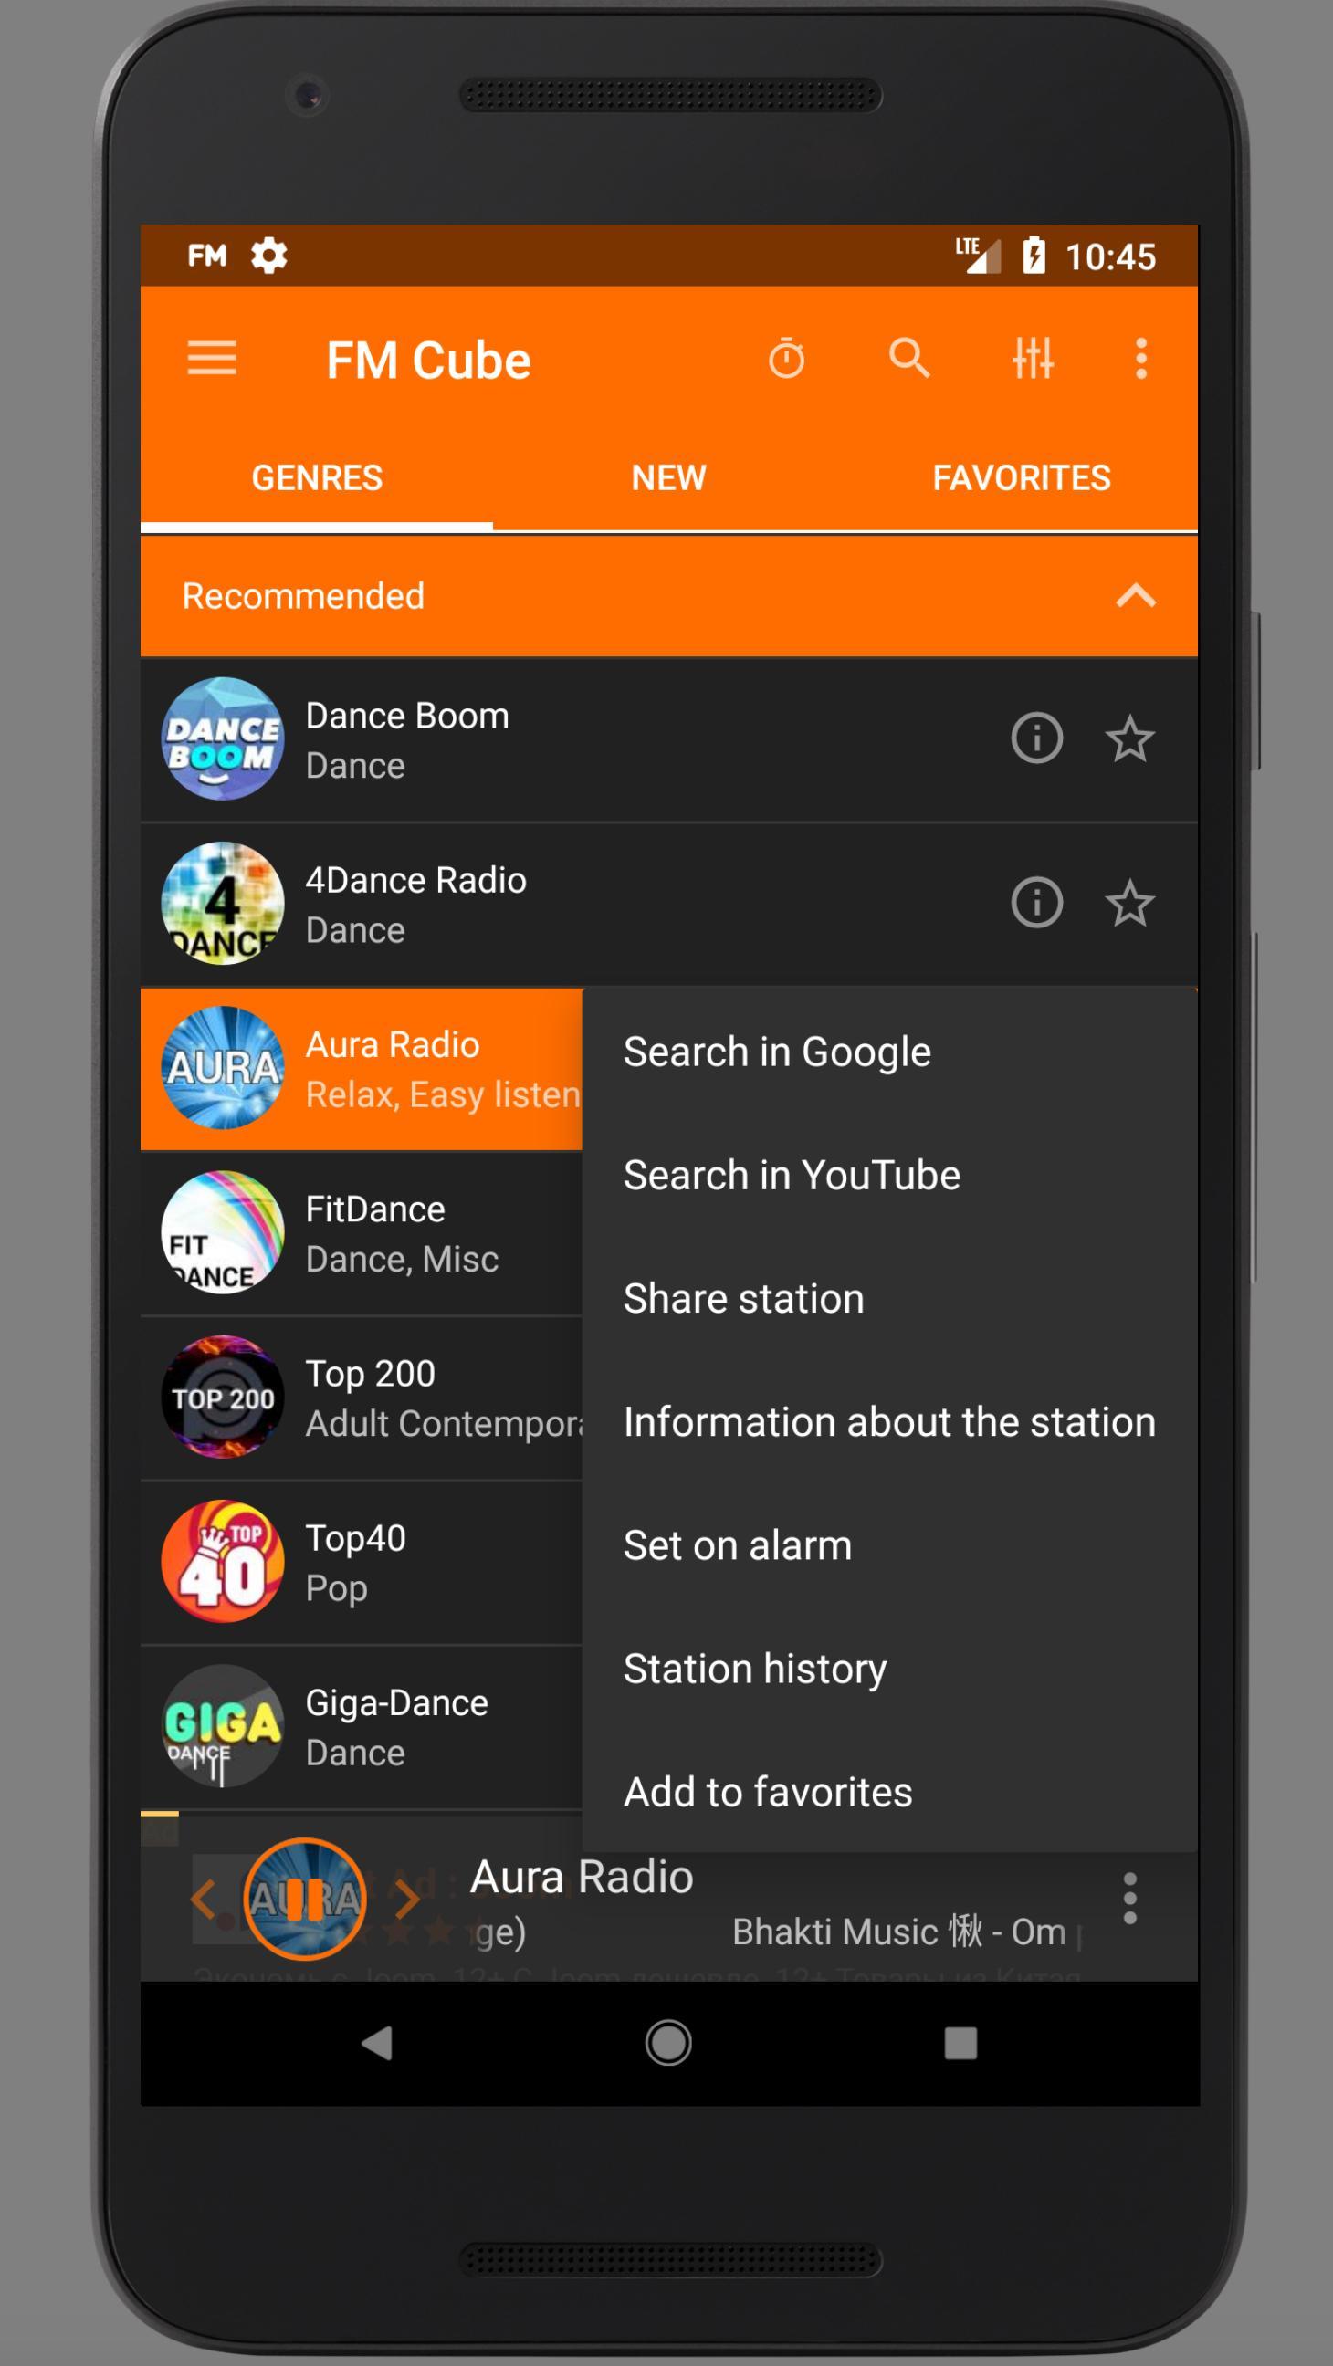Tap the Top 200 logo thumbnail
The width and height of the screenshot is (1333, 2366).
tap(223, 1396)
